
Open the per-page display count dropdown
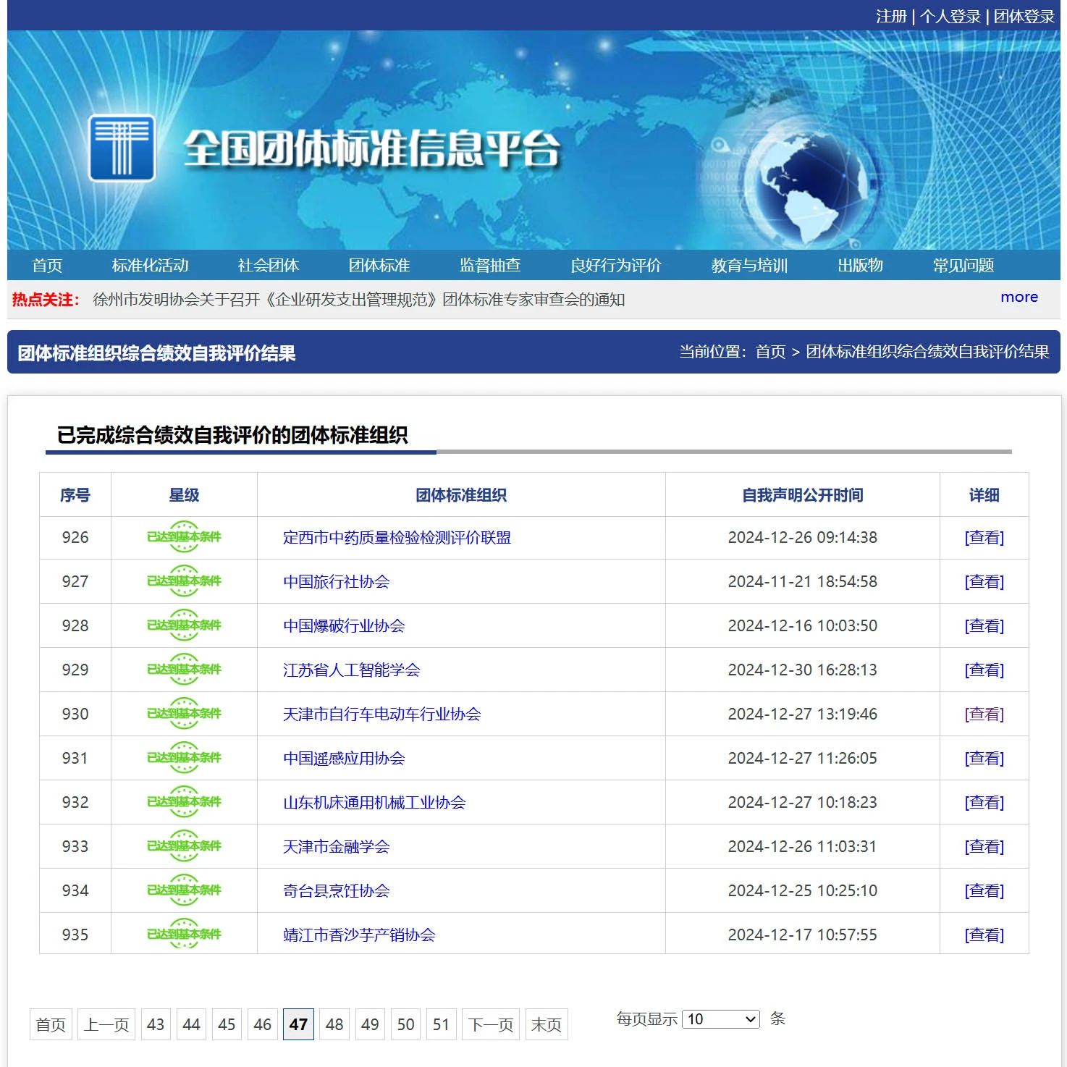click(x=720, y=1019)
